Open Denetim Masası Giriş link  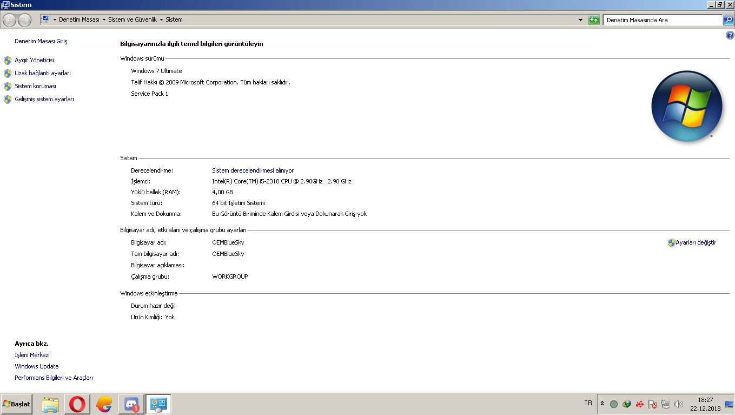coord(41,41)
